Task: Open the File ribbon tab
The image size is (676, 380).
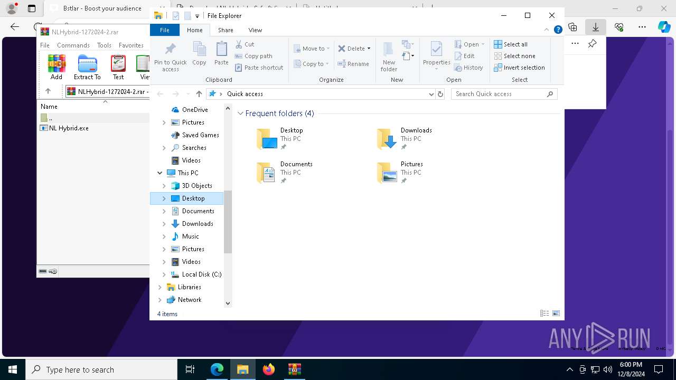Action: (x=165, y=30)
